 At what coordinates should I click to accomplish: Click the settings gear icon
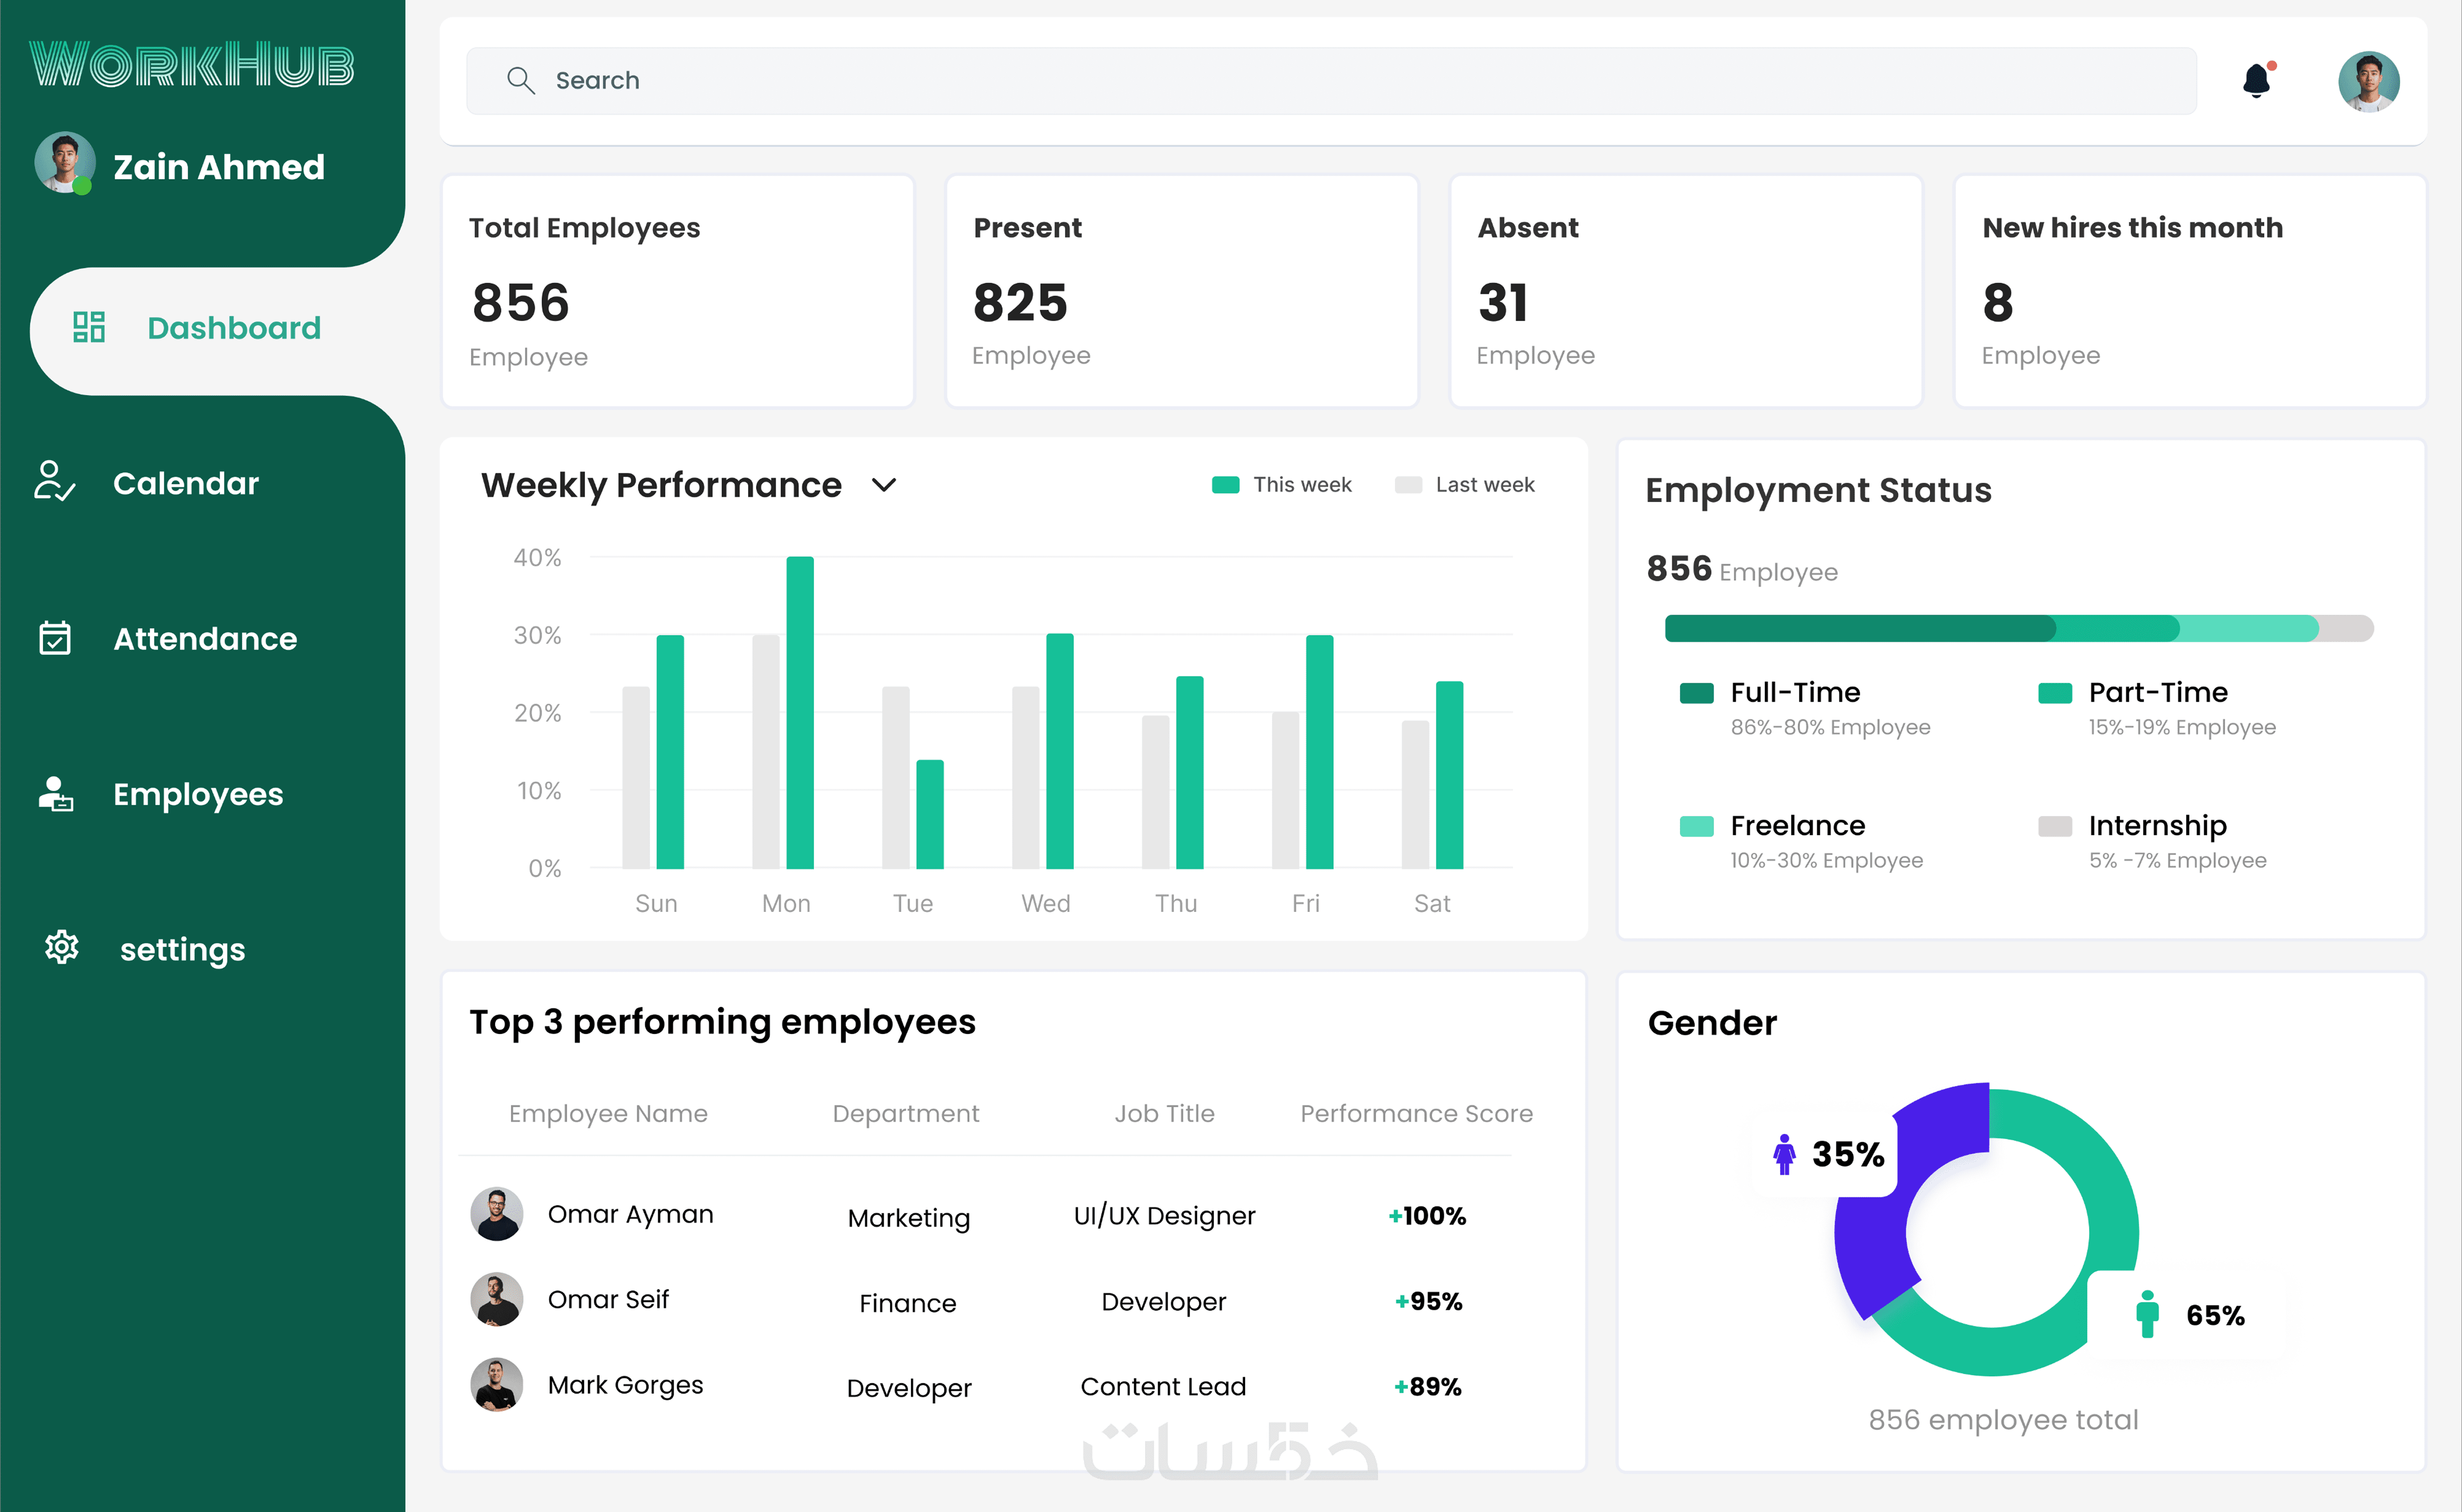[61, 946]
